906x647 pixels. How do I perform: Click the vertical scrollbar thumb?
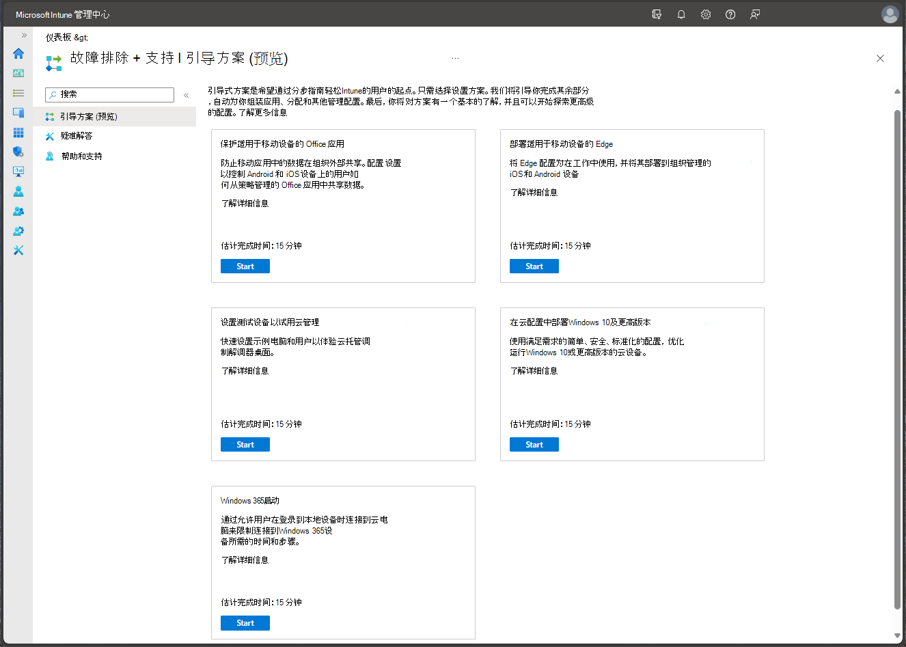897,359
